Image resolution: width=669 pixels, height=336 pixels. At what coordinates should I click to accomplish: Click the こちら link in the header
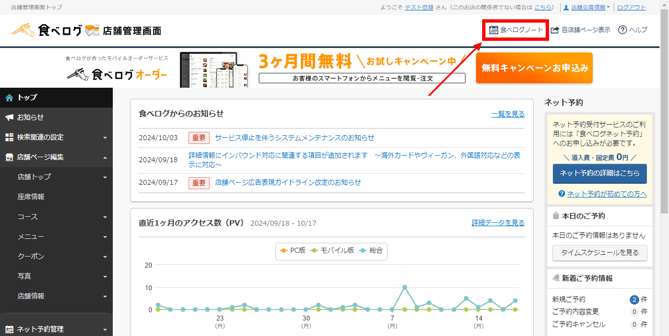543,8
